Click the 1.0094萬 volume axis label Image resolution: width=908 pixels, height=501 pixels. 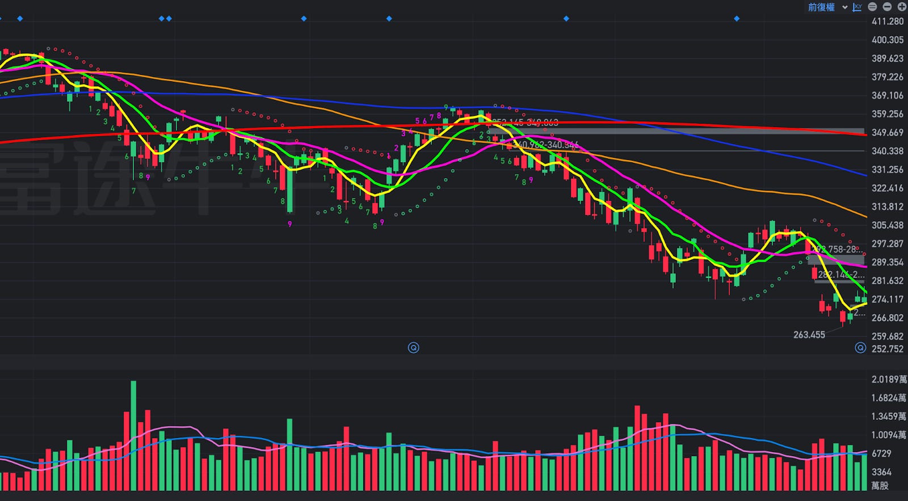889,435
